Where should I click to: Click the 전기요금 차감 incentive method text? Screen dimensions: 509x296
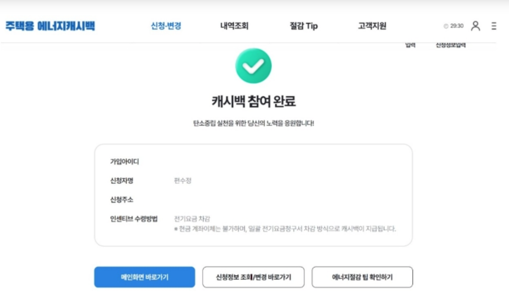[x=192, y=219]
